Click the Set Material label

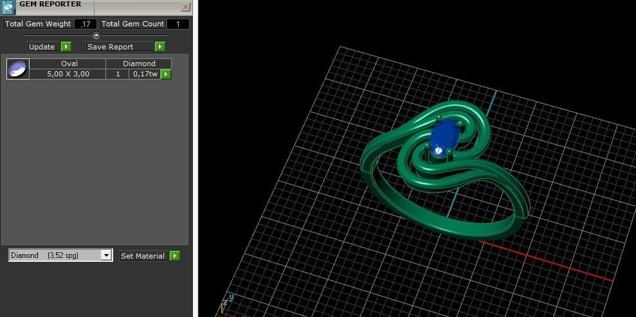[143, 256]
